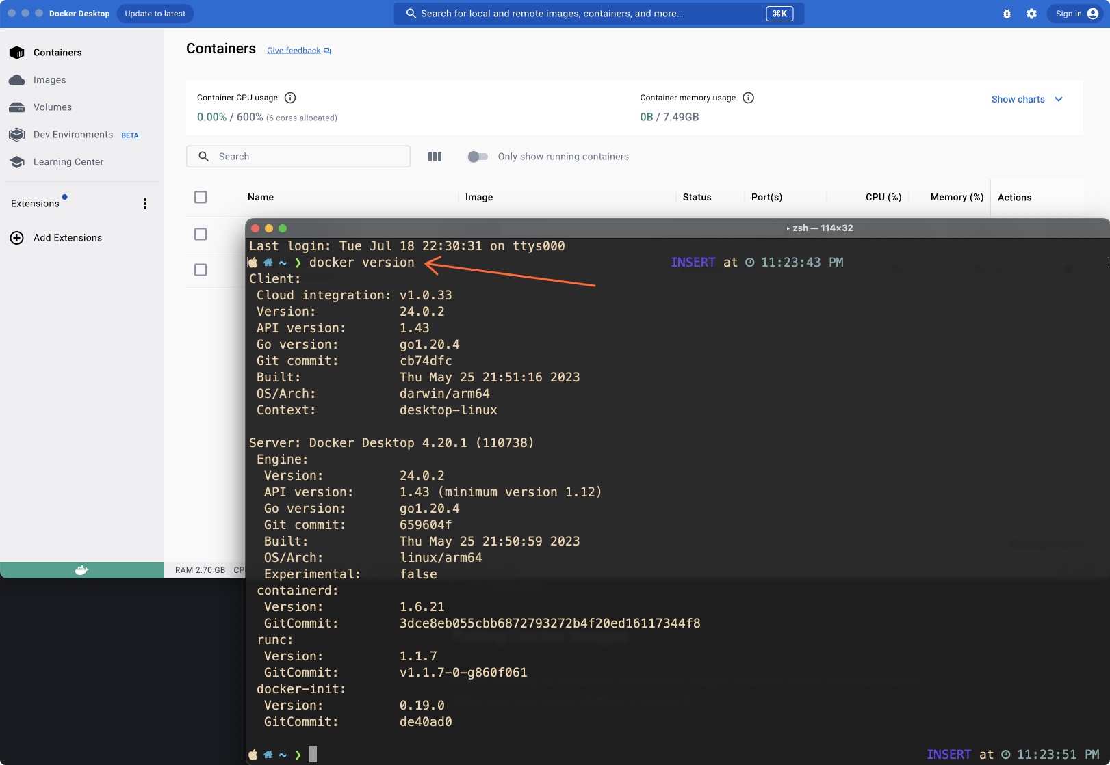Screen dimensions: 1110x765
Task: Click the magnifier icon in containers Search field
Action: (x=203, y=157)
